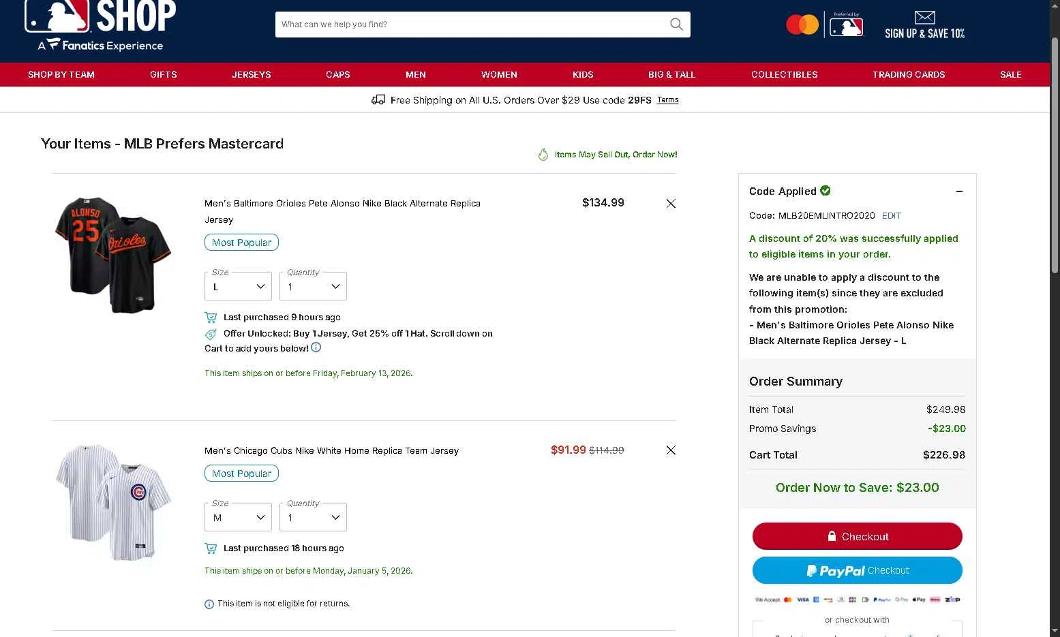Remove the Orioles Pete Alonso jersey with X
Screen dimensions: 1060x637
pos(671,203)
